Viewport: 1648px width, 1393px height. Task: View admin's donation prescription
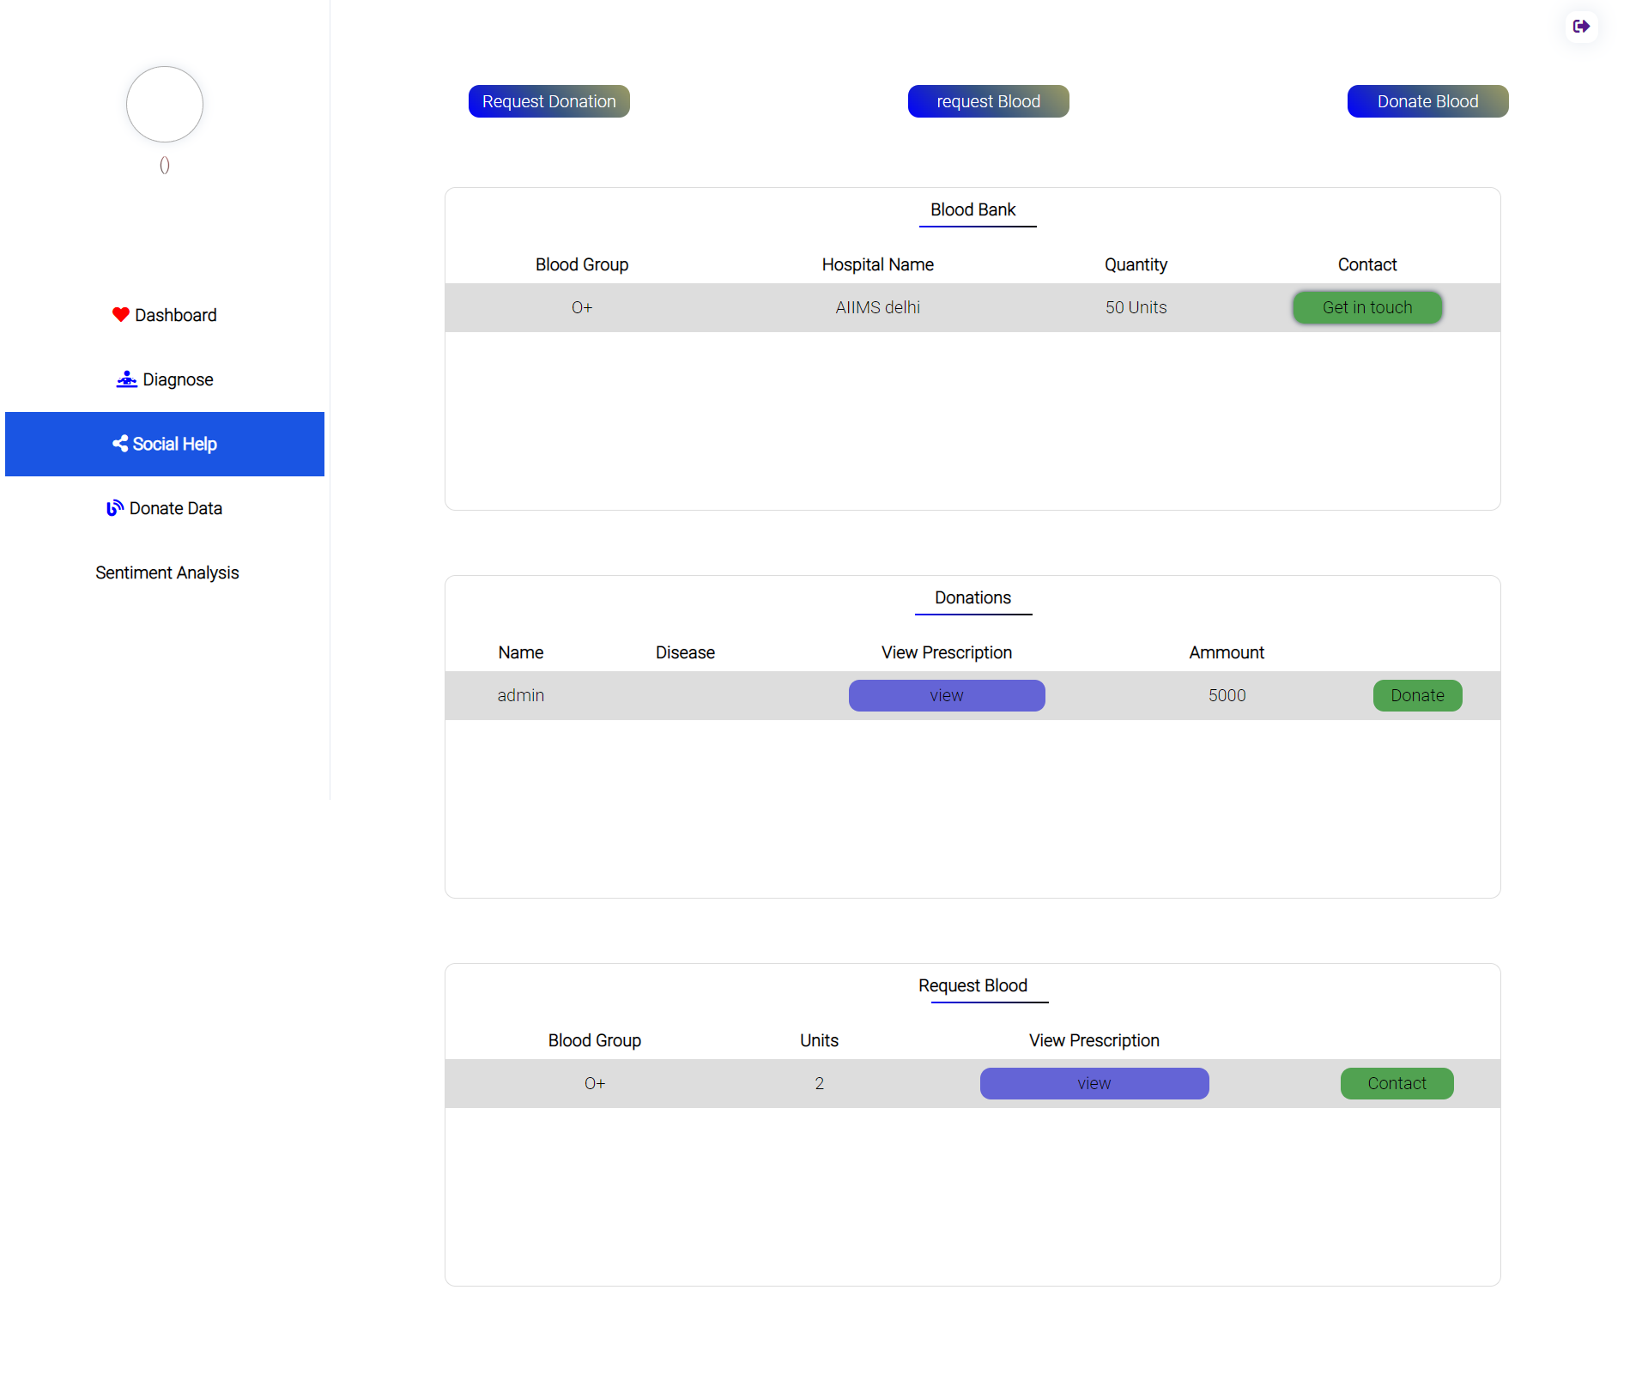946,695
